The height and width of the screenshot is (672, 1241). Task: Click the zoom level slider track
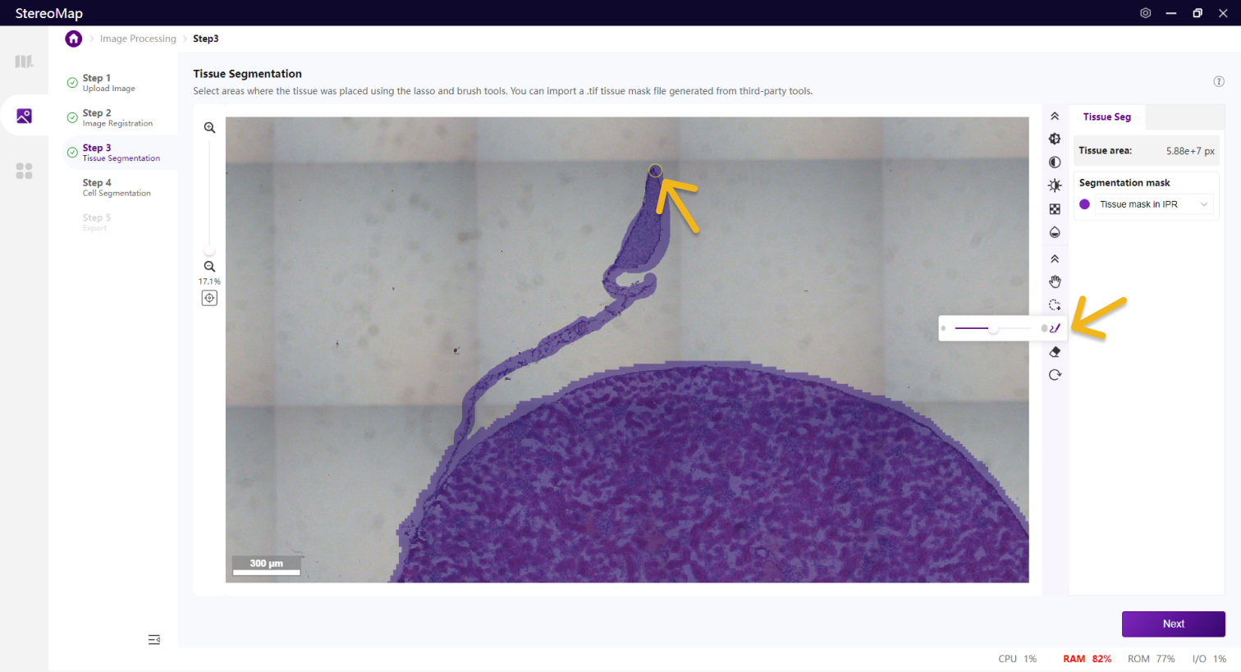click(209, 197)
